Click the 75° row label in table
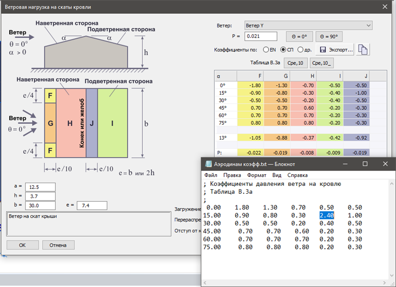 223,123
